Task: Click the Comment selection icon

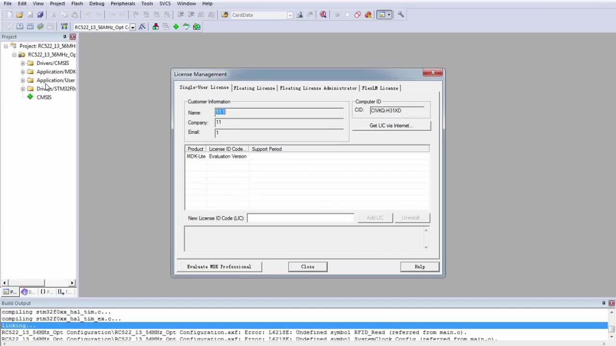Action: tap(201, 15)
